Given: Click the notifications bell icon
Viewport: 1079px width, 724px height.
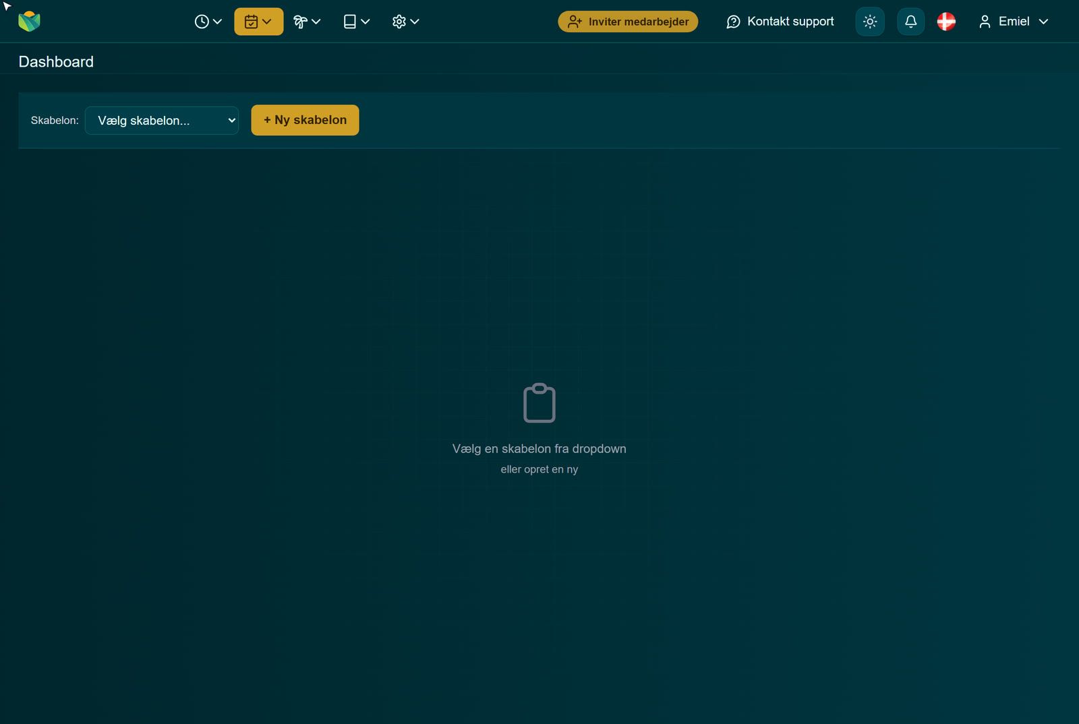Looking at the screenshot, I should [910, 22].
